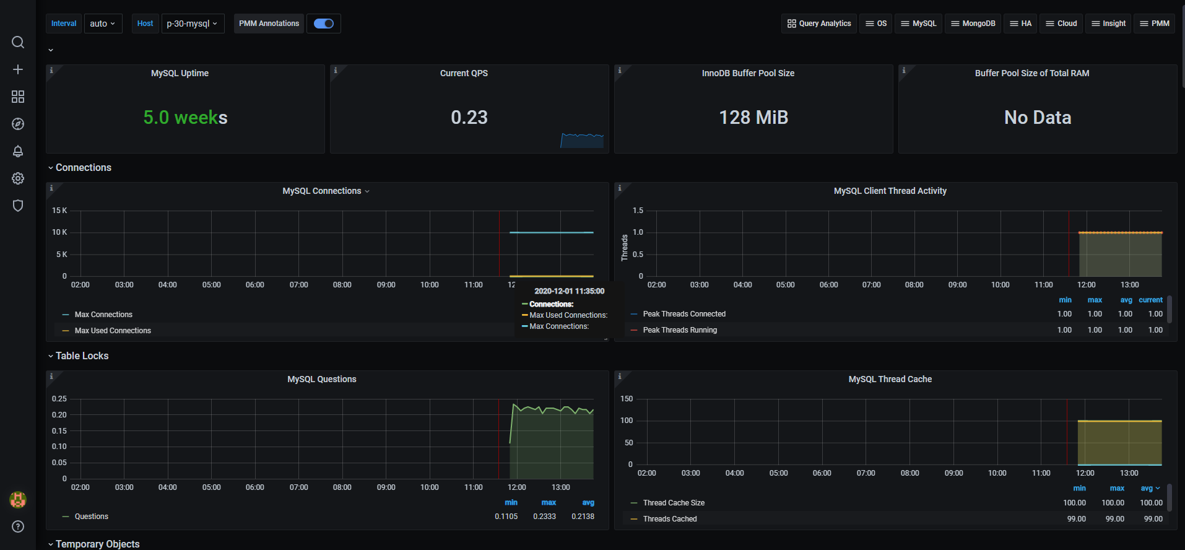Toggle the PMM Annotations switch
1185x550 pixels.
[x=323, y=24]
